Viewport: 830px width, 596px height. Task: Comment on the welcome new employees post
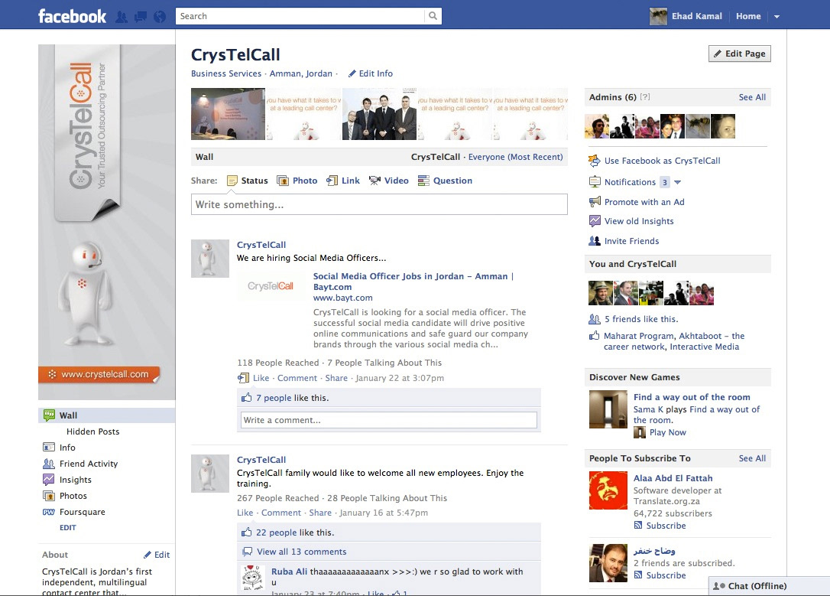coord(281,513)
